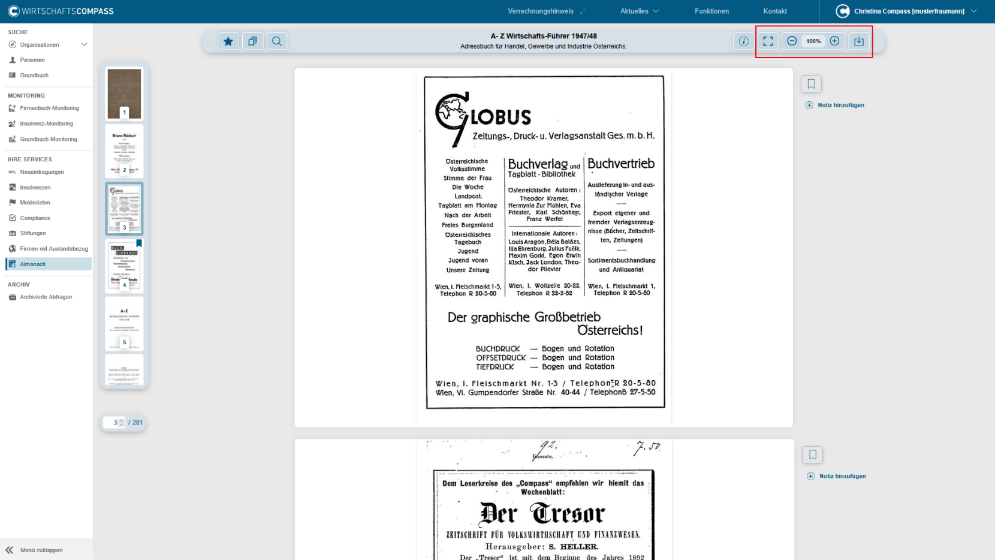Select page 5 thumbnail
Screen dimensions: 995x560
(124, 324)
